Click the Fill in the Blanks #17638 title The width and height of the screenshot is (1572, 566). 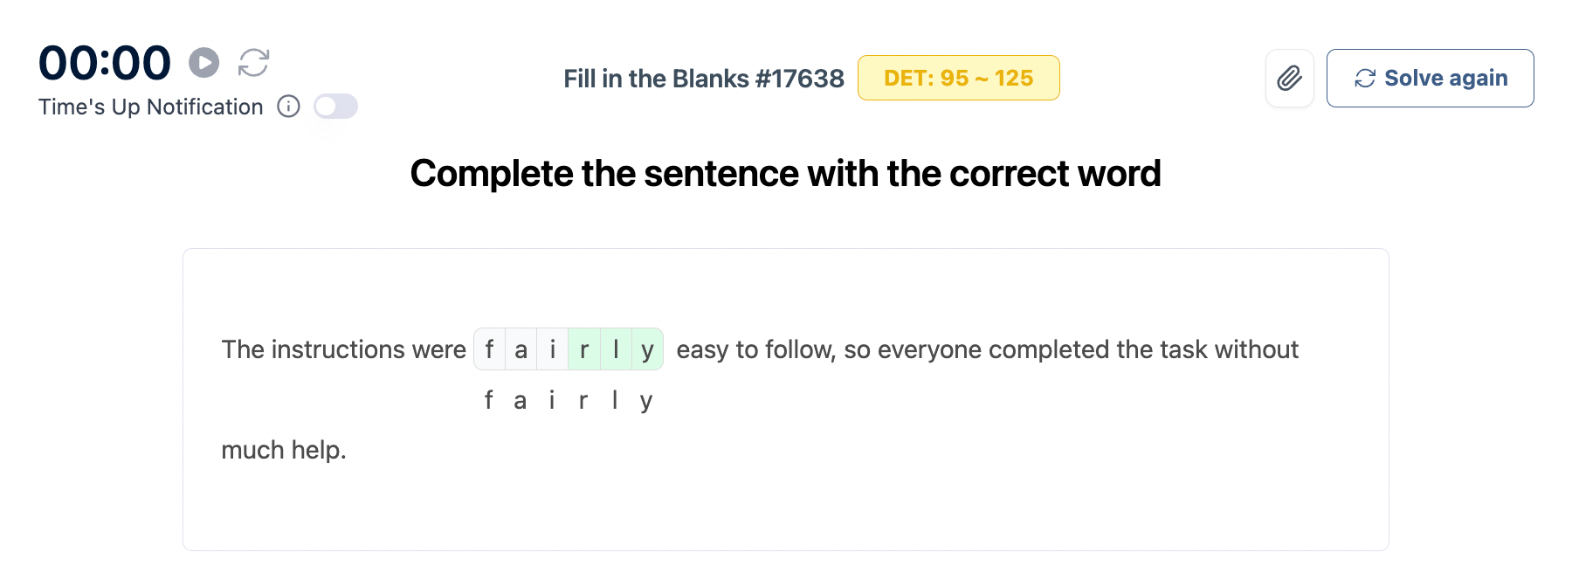(703, 79)
